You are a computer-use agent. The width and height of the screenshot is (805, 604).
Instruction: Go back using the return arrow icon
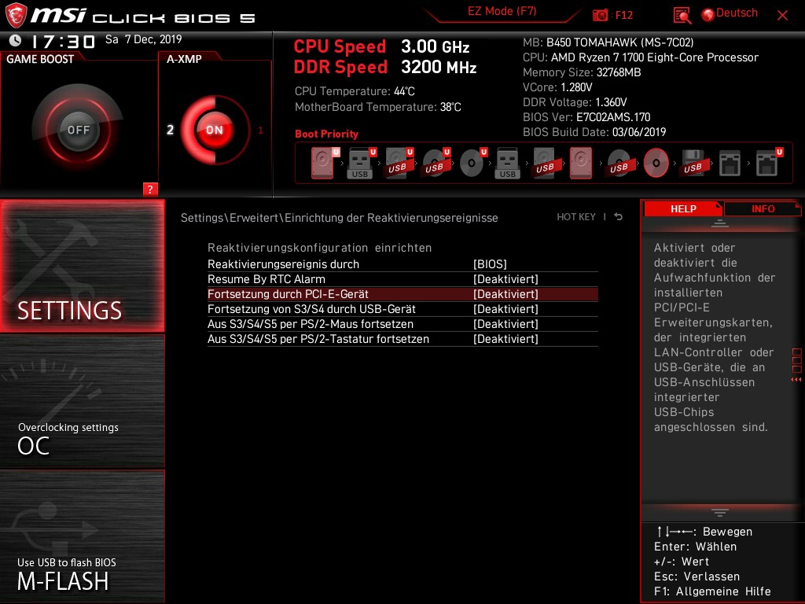pyautogui.click(x=619, y=217)
